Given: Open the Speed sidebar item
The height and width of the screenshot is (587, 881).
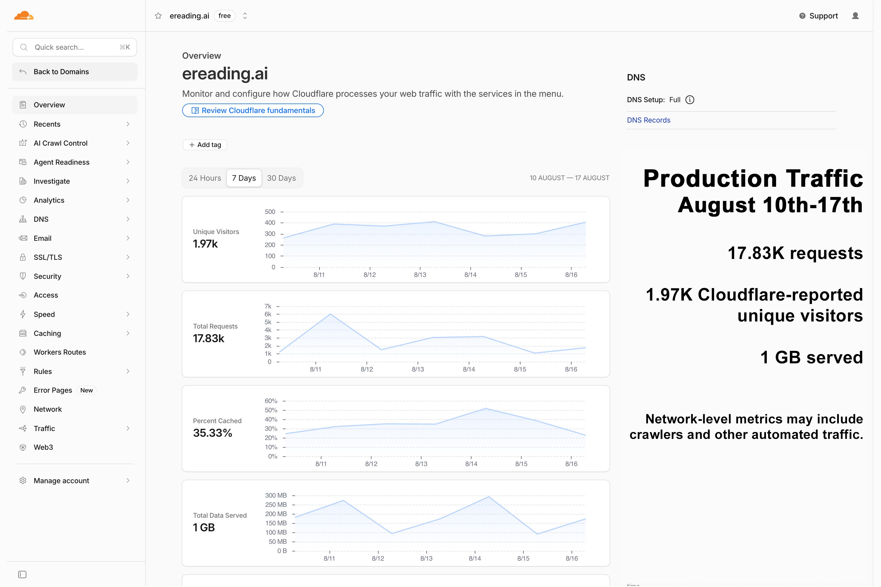Looking at the screenshot, I should click(x=75, y=314).
